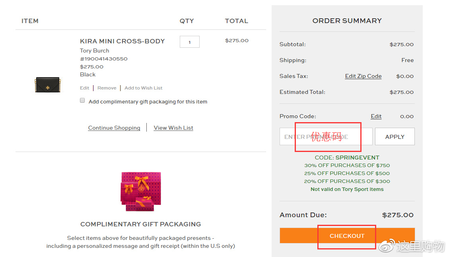Click Edit link under the cart item
Image resolution: width=449 pixels, height=257 pixels.
tap(84, 88)
